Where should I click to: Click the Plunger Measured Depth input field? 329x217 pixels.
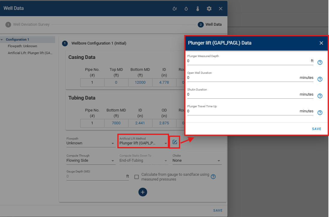pyautogui.click(x=247, y=61)
